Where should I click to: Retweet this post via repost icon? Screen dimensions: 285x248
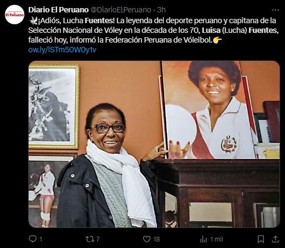(x=90, y=239)
